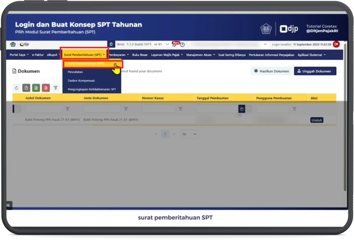
Task: Click the green Excel export icon
Action: click(x=36, y=88)
